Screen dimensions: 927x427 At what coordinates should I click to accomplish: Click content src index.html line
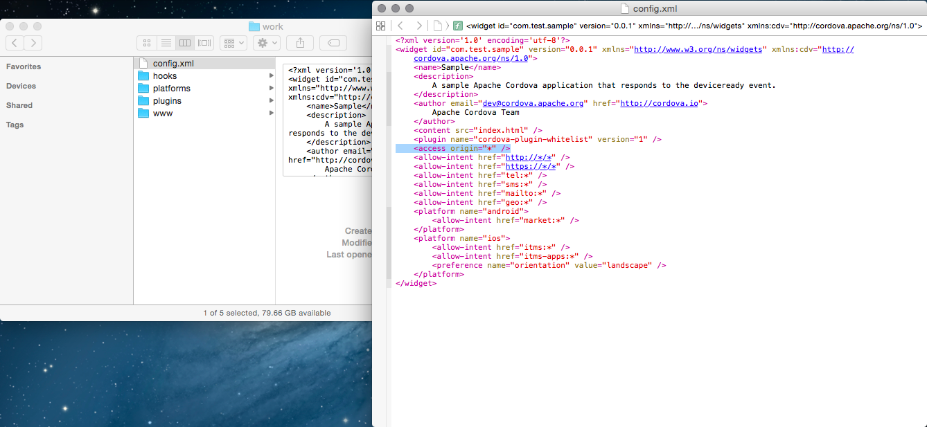click(x=478, y=130)
